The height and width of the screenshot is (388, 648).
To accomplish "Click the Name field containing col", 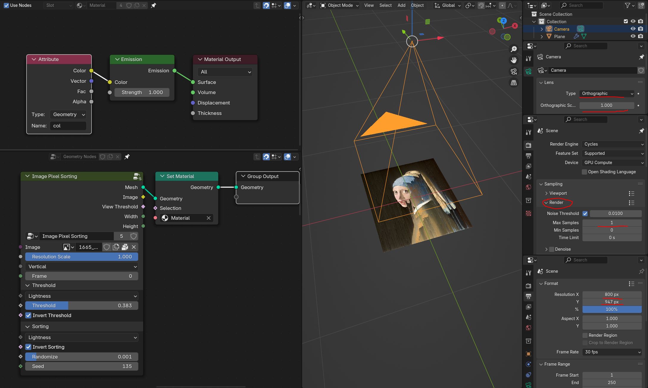I will pyautogui.click(x=68, y=126).
